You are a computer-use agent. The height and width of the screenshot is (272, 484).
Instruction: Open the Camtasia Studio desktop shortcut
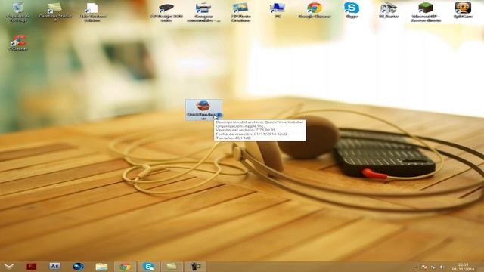pos(55,11)
